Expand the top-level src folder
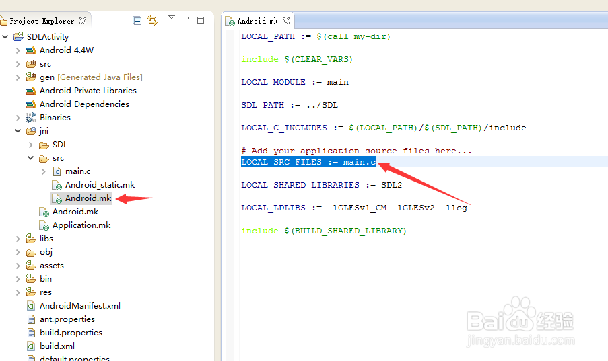 [x=18, y=64]
